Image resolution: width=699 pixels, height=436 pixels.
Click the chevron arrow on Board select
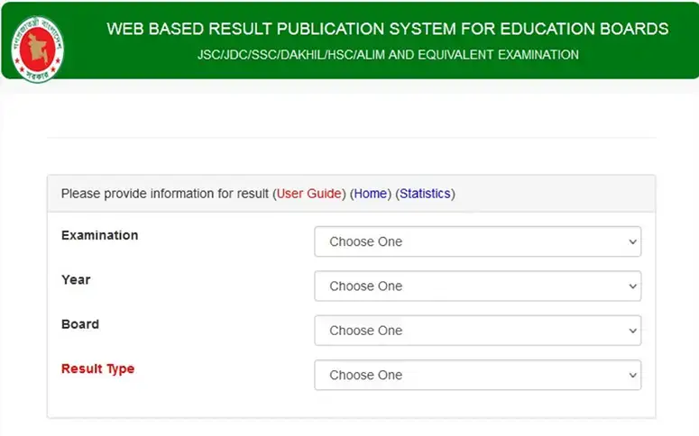click(632, 331)
